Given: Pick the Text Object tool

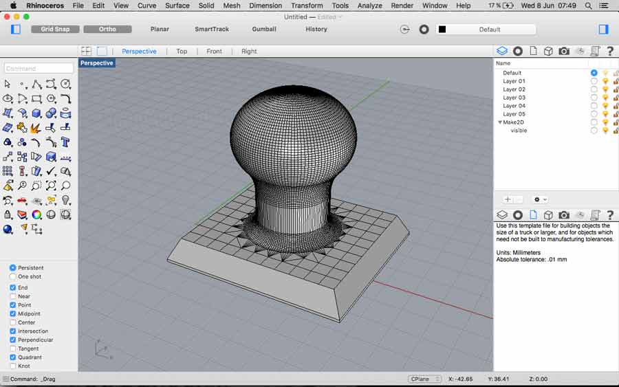Looking at the screenshot, I should [x=65, y=142].
